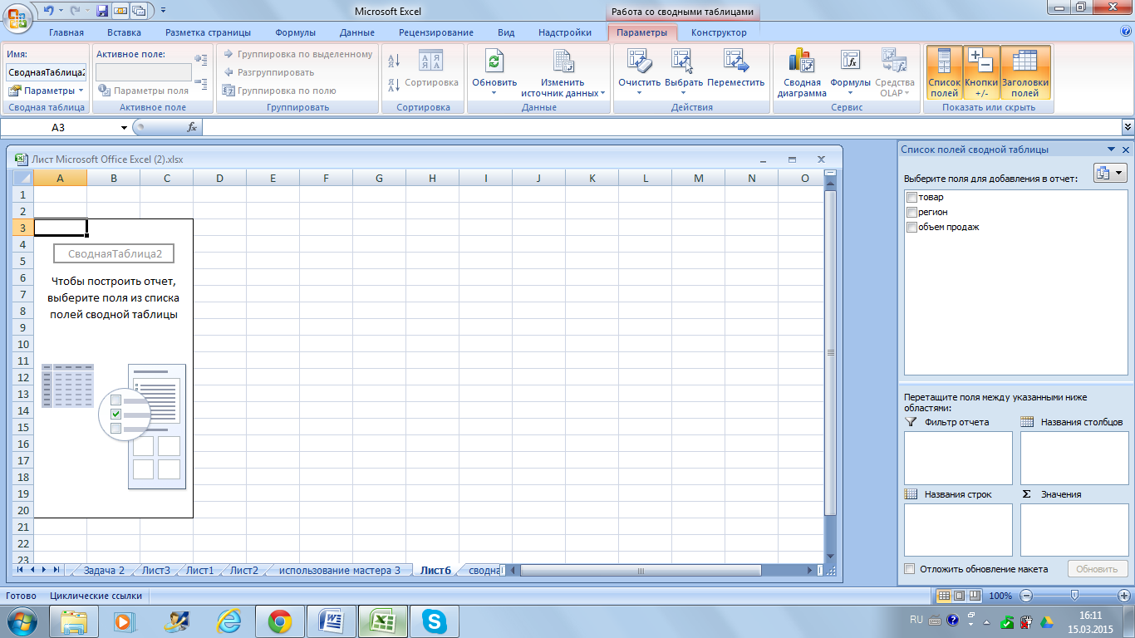Expand the formula bar chevron
The height and width of the screenshot is (638, 1135).
click(x=1128, y=127)
